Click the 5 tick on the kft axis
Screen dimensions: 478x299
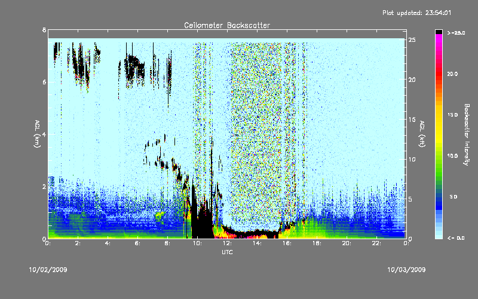point(410,199)
